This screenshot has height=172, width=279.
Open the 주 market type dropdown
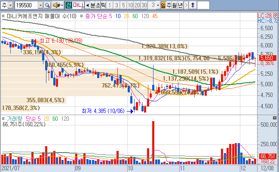pyautogui.click(x=11, y=5)
